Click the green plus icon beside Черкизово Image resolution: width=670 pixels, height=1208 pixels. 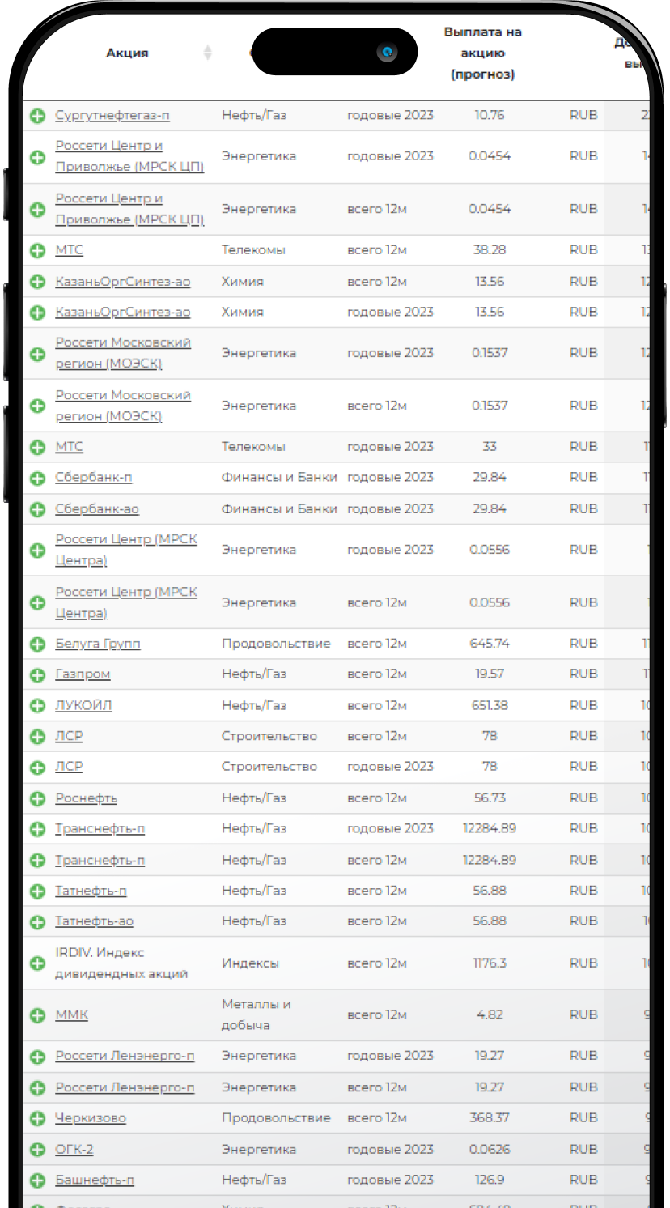(x=37, y=1119)
